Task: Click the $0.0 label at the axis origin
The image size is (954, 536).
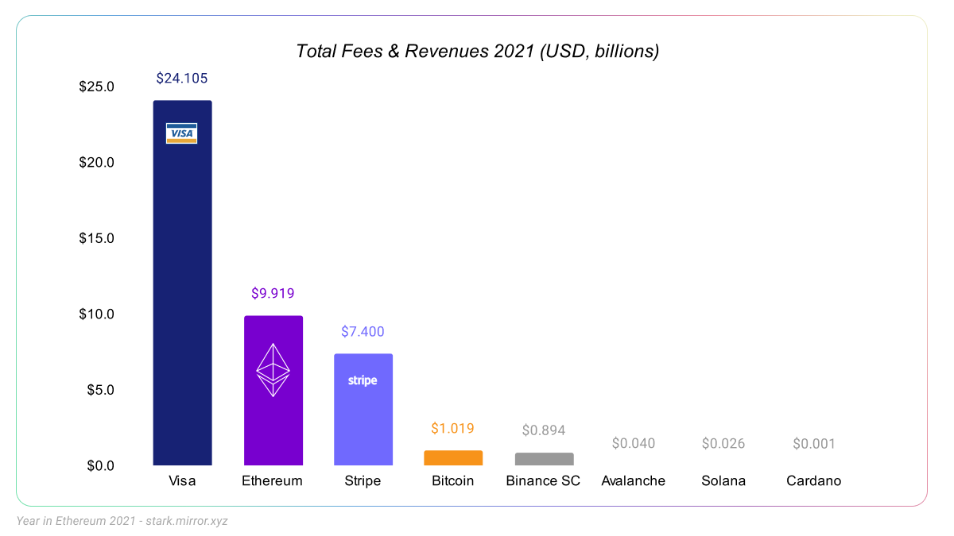Action: point(102,465)
